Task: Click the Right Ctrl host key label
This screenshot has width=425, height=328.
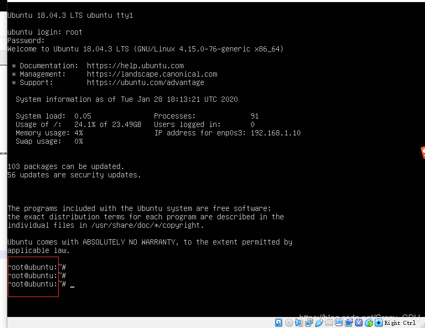Action: (x=400, y=323)
